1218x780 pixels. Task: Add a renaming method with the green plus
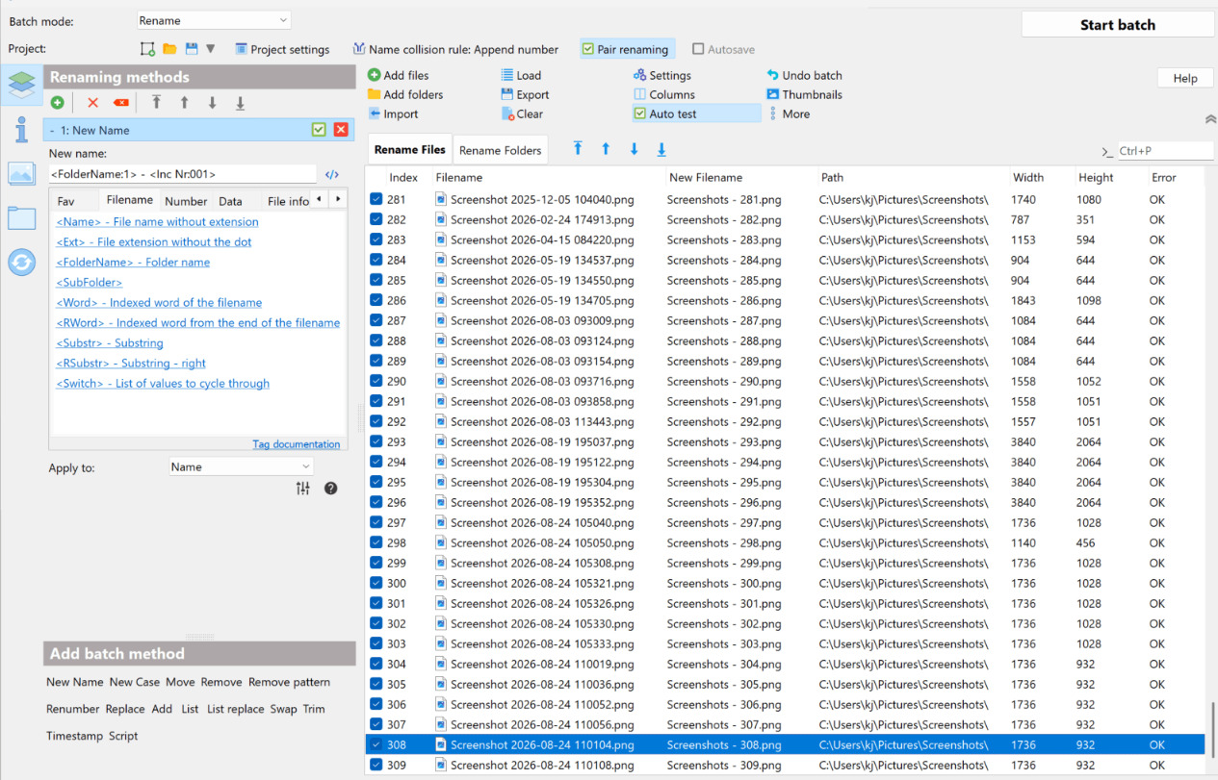pyautogui.click(x=58, y=103)
